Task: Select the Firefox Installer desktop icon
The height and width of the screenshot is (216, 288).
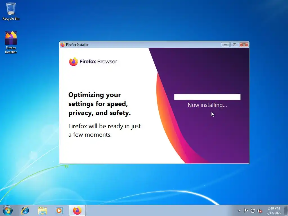Action: point(11,42)
